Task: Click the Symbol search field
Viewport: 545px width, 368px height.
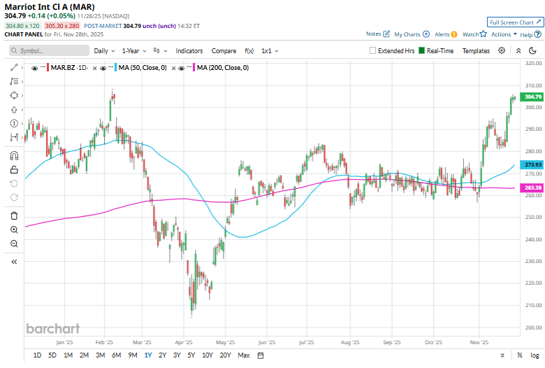Action: (x=50, y=51)
